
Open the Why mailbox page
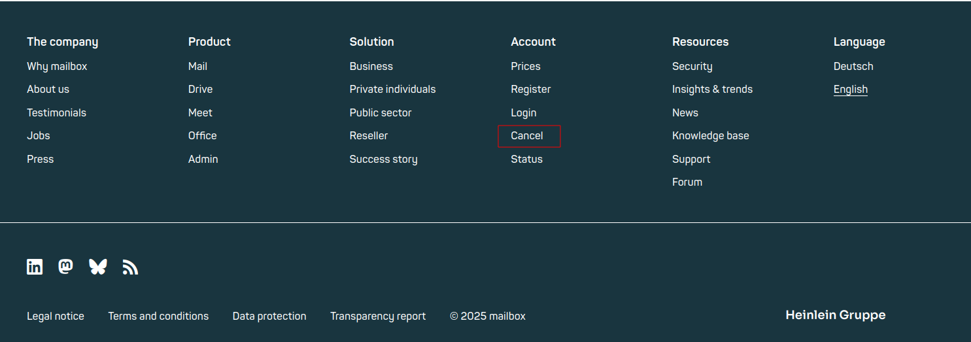coord(57,66)
